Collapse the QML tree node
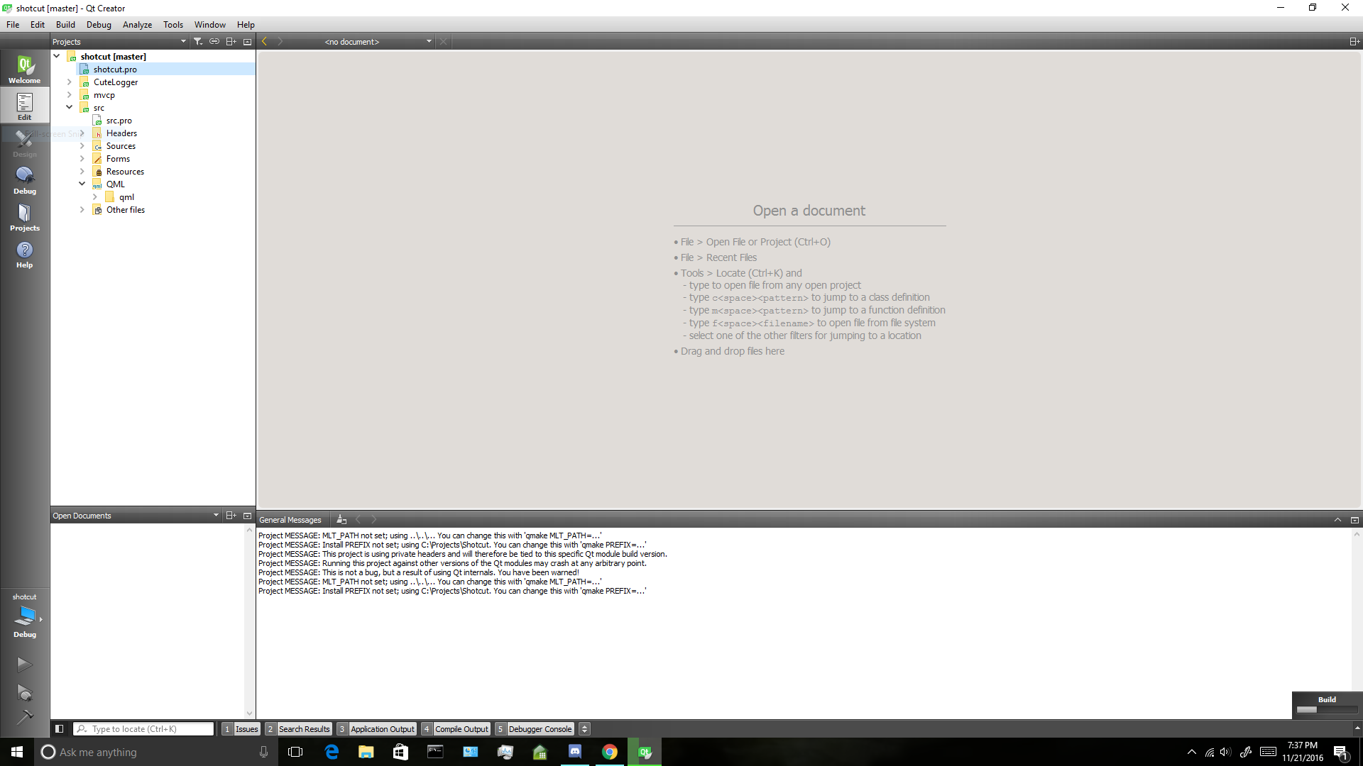The image size is (1363, 766). [82, 184]
